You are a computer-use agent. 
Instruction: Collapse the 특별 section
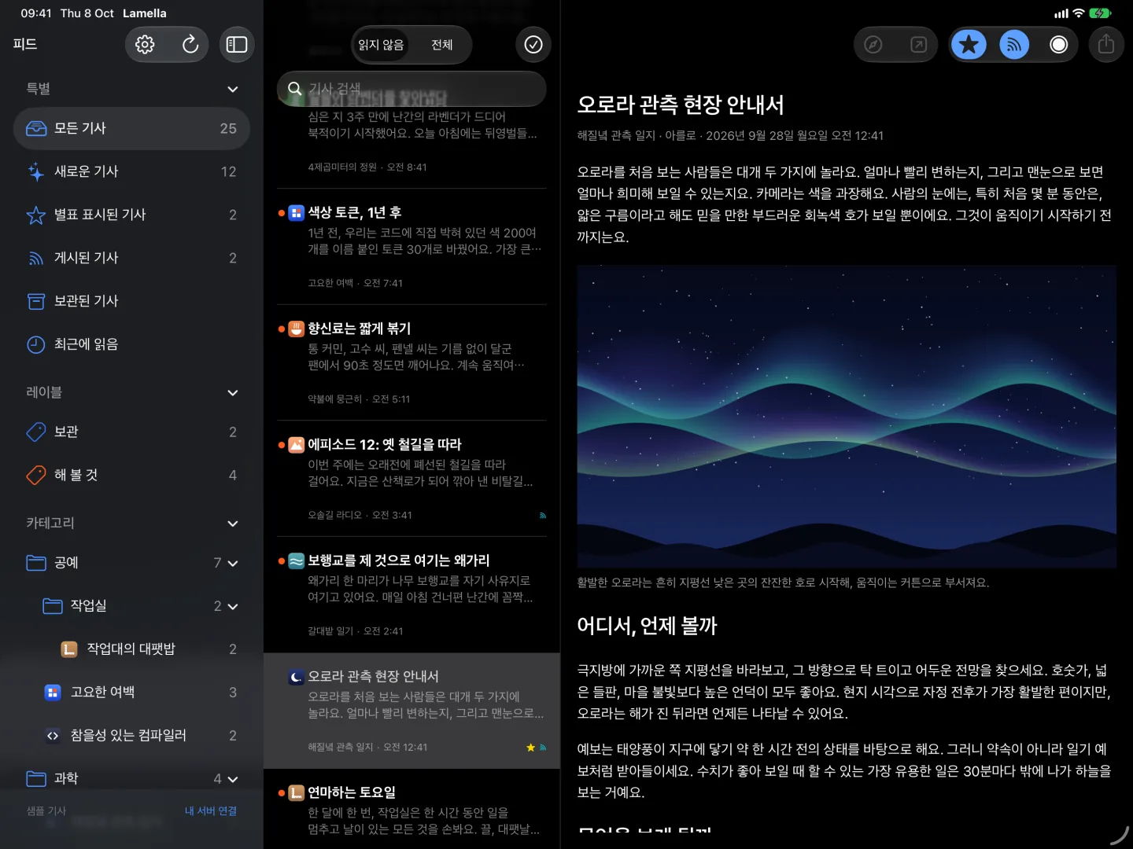click(x=233, y=89)
